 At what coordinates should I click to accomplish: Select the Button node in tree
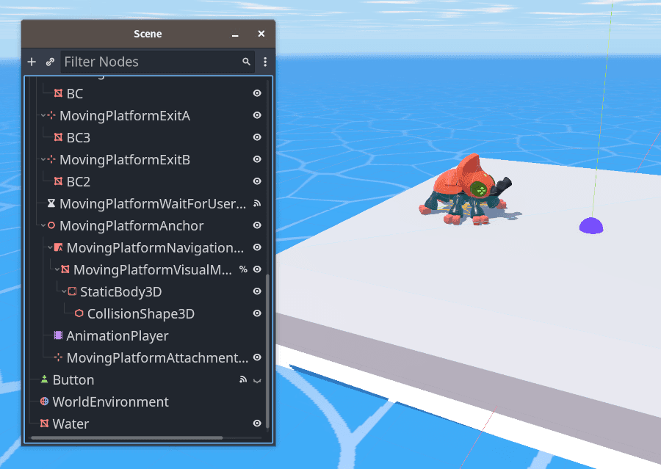pos(73,379)
